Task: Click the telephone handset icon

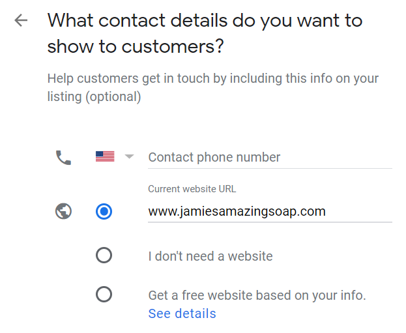Action: pyautogui.click(x=63, y=157)
